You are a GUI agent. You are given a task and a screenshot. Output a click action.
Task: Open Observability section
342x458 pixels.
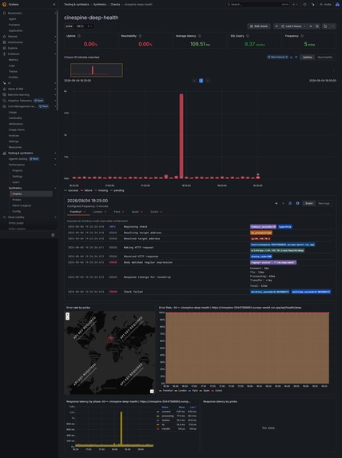tap(16, 217)
